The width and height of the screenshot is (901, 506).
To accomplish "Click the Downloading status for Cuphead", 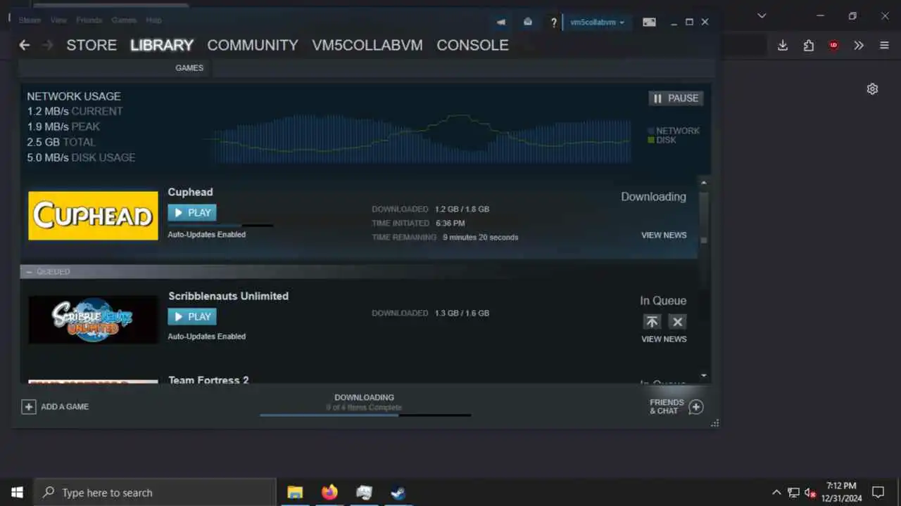I will (x=653, y=197).
